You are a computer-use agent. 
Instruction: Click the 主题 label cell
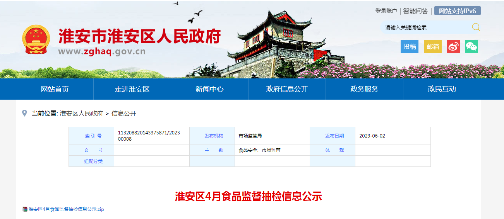click(x=212, y=150)
